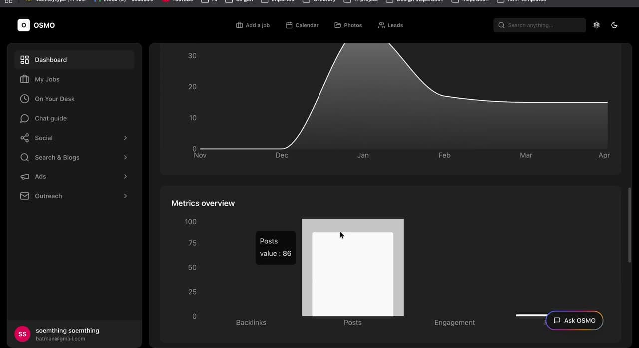Click the tooltip value : 86 text
Image resolution: width=639 pixels, height=348 pixels.
coord(275,254)
